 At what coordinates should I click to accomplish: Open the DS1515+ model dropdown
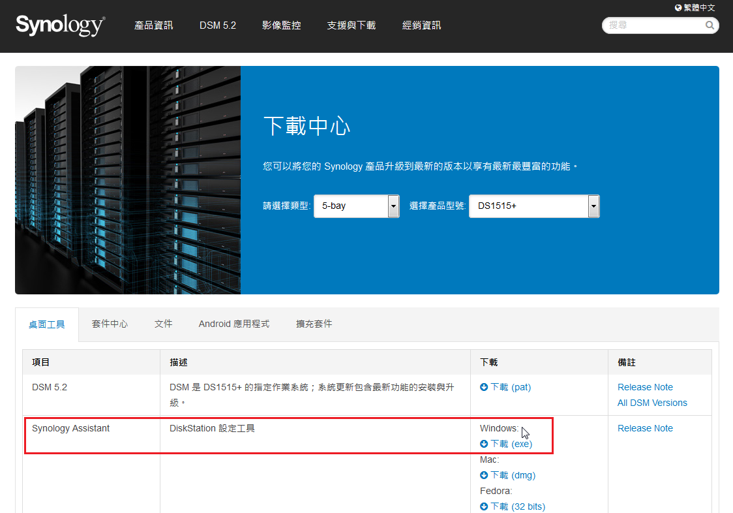534,206
